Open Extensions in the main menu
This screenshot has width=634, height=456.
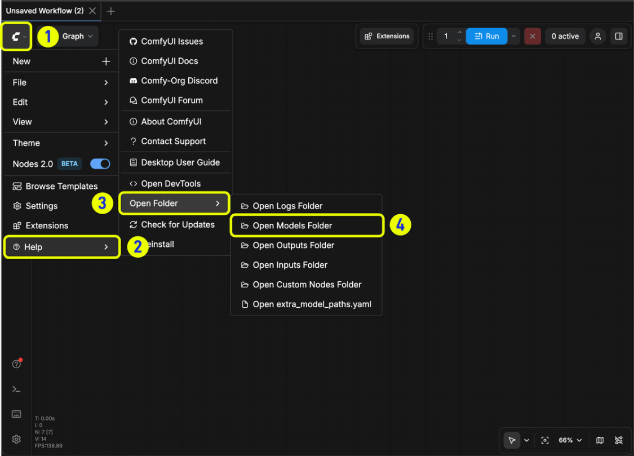(x=61, y=225)
